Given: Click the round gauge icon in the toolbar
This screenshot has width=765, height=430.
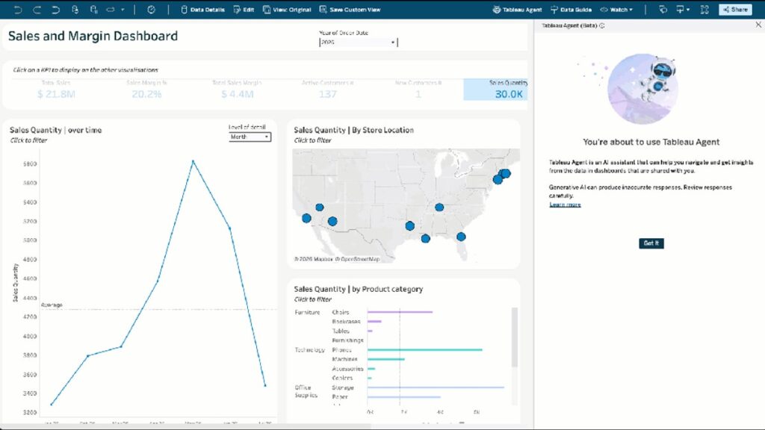Looking at the screenshot, I should pyautogui.click(x=151, y=10).
